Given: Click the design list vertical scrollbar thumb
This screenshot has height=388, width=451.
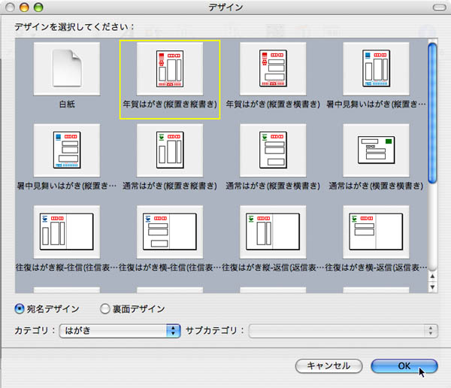Looking at the screenshot, I should pyautogui.click(x=432, y=113).
